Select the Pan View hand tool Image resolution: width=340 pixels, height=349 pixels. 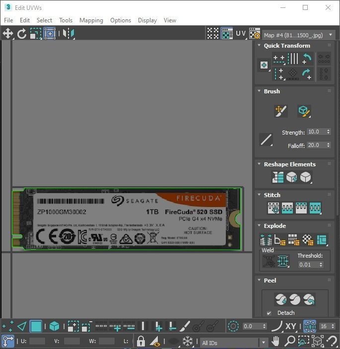point(275,341)
